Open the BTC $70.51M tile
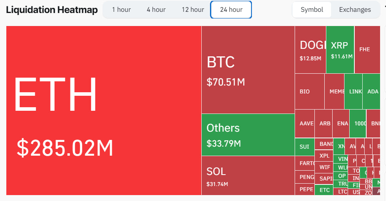The width and height of the screenshot is (386, 201). point(248,70)
